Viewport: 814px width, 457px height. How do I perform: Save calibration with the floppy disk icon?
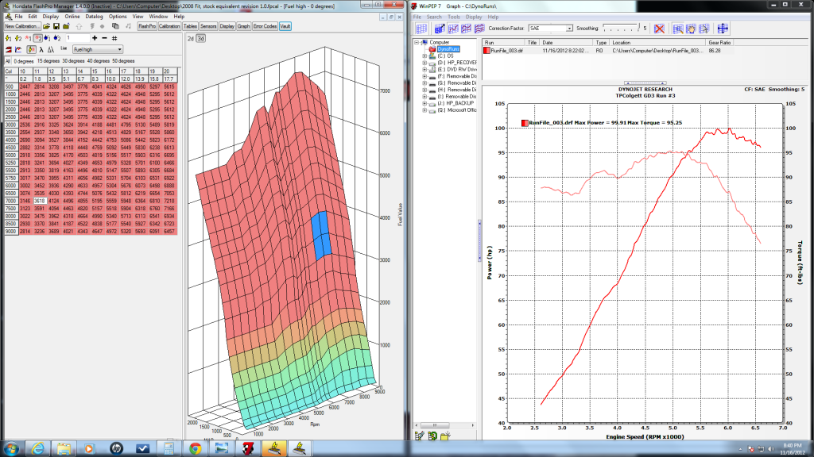pos(56,26)
